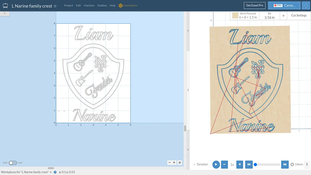Open the Inventables logo link

128,5
